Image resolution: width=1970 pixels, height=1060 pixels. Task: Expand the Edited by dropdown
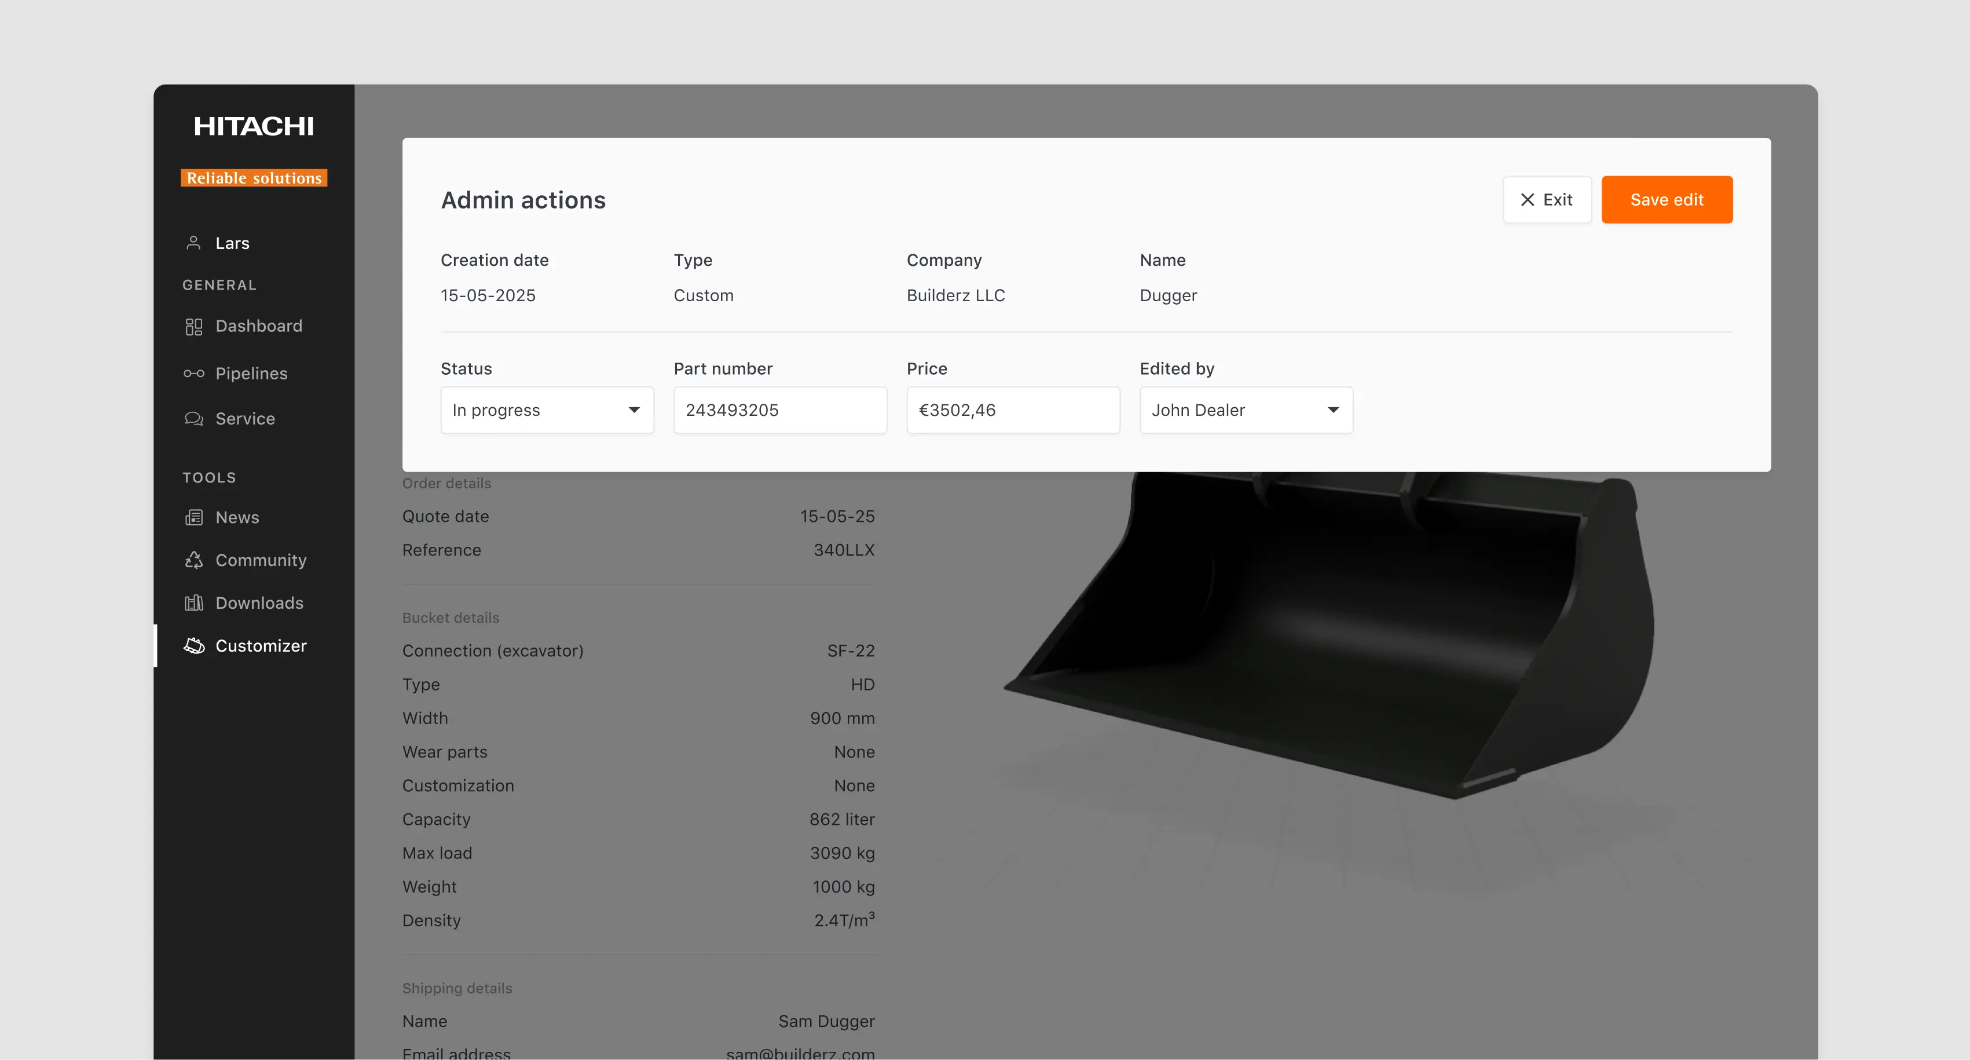(1245, 410)
